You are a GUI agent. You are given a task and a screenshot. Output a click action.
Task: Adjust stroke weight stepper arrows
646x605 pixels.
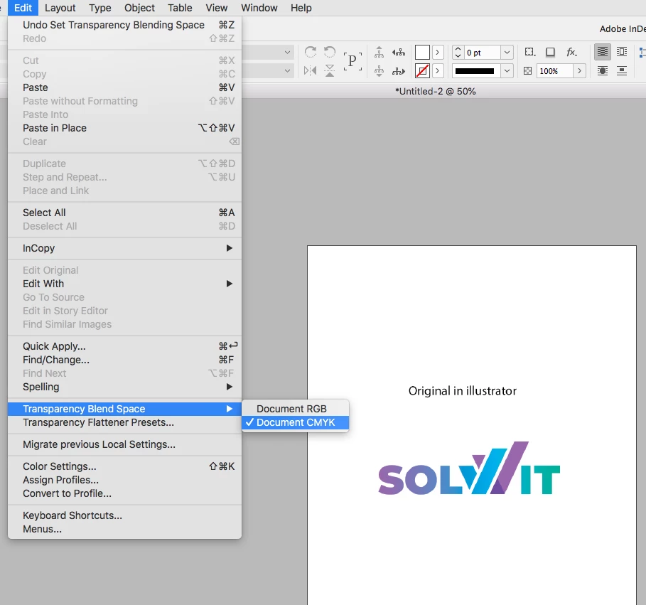click(458, 53)
